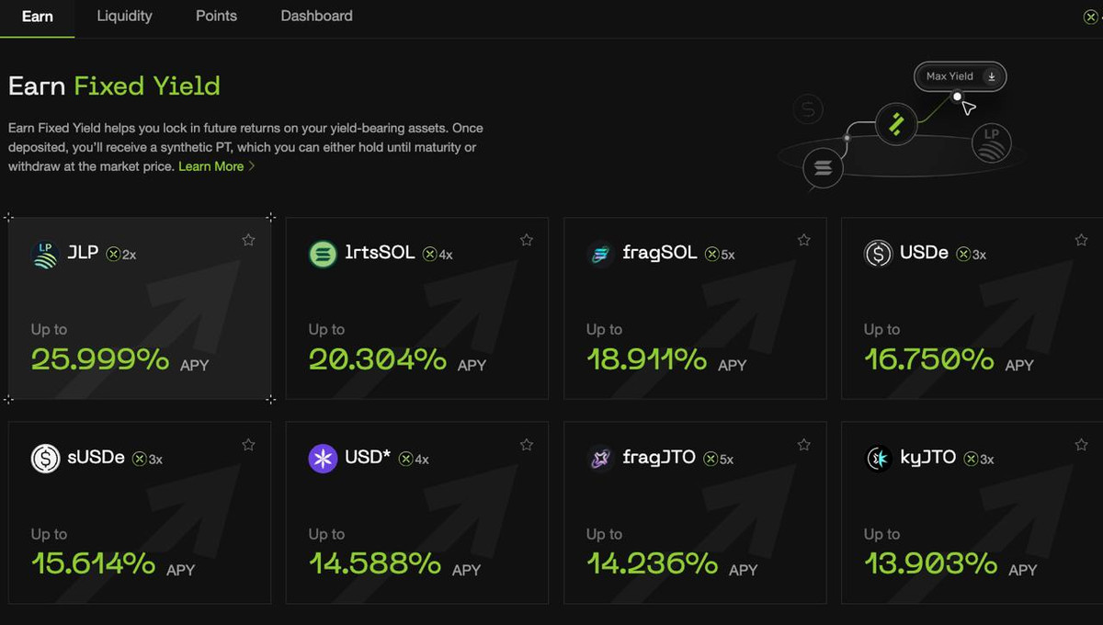
Task: Click the USDe token icon
Action: click(878, 255)
